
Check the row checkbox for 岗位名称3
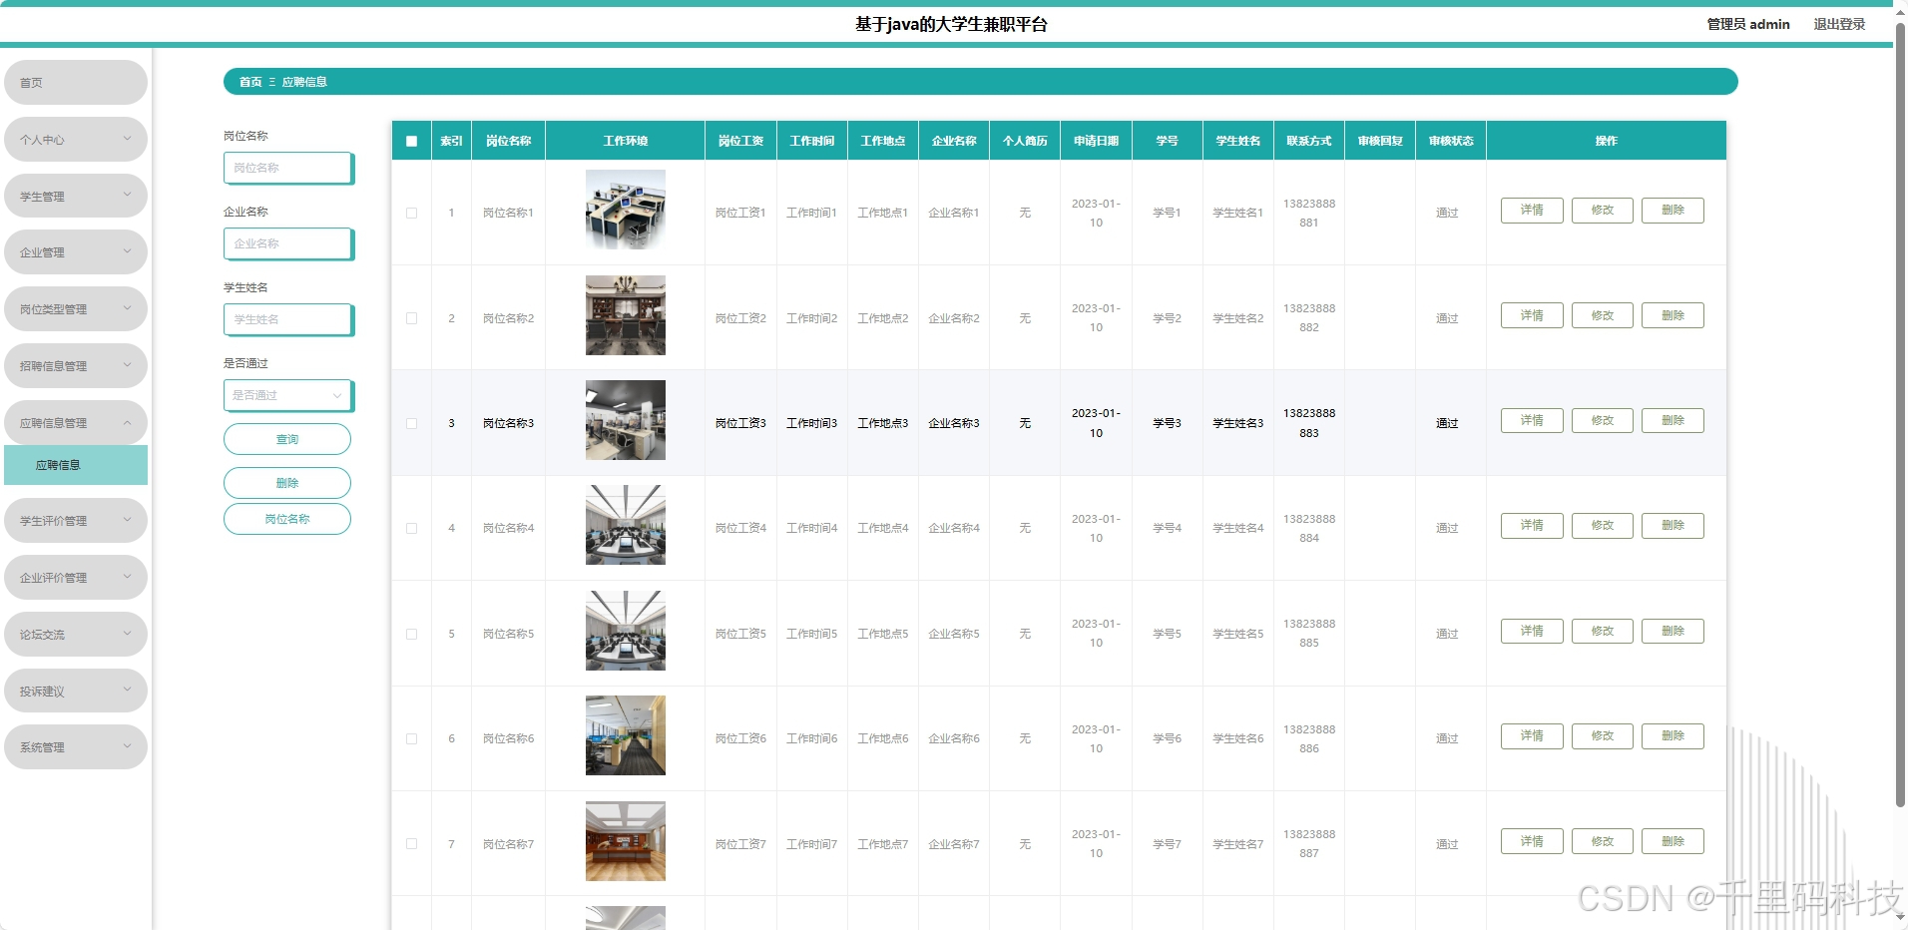[x=411, y=423]
